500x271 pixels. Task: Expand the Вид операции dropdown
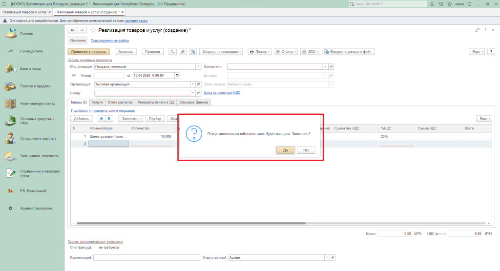point(198,66)
